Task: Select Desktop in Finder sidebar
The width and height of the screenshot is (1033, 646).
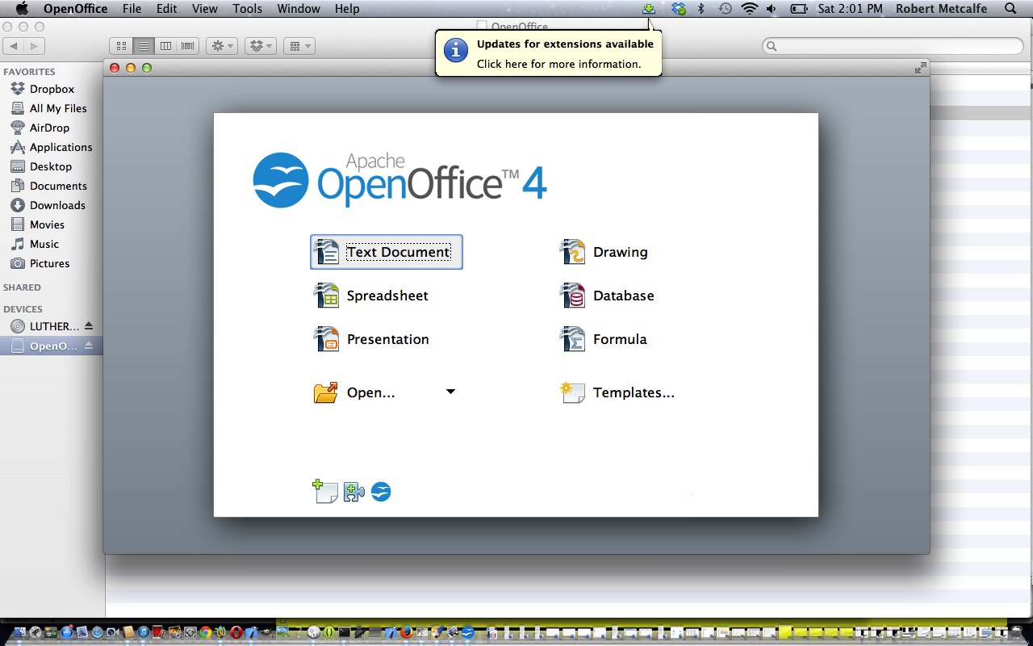Action: pos(52,166)
